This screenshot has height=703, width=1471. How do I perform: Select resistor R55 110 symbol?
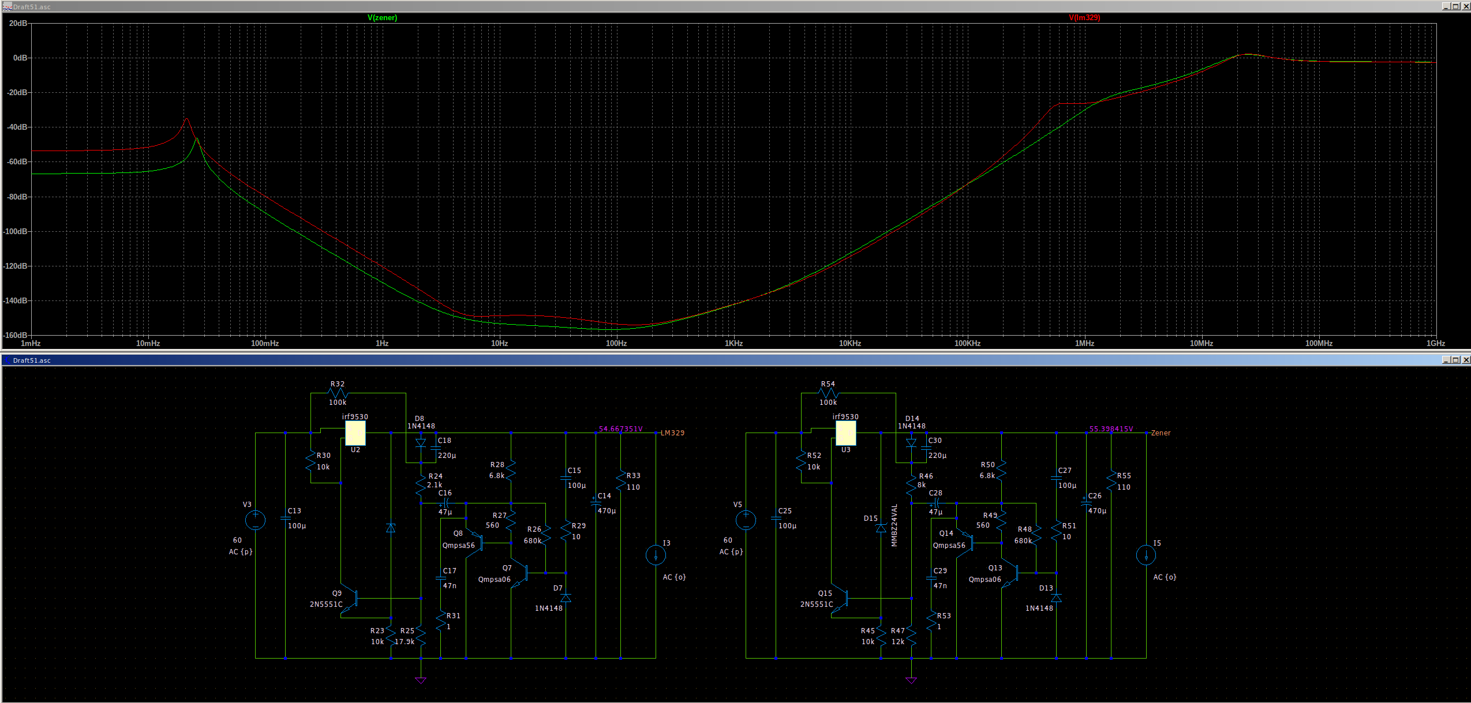pos(1111,481)
